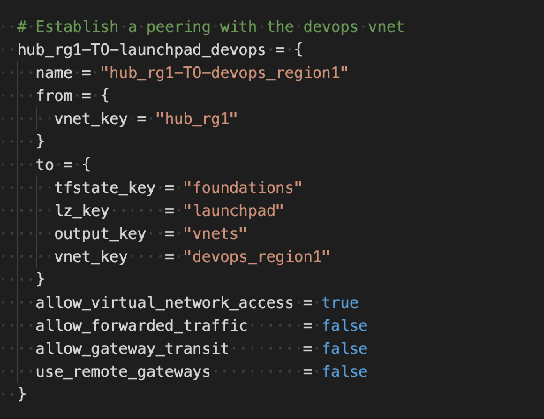Click the "hub_rg1-TO-devops_region1" name string
Viewport: 544px width, 419px height.
(x=224, y=73)
